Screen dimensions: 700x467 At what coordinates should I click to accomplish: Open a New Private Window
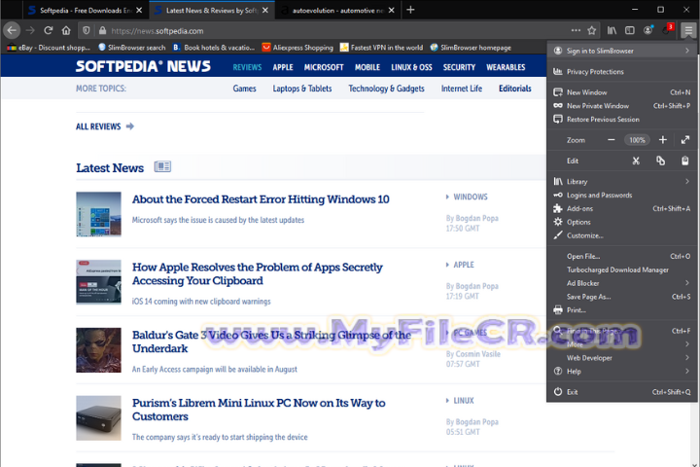(x=622, y=106)
